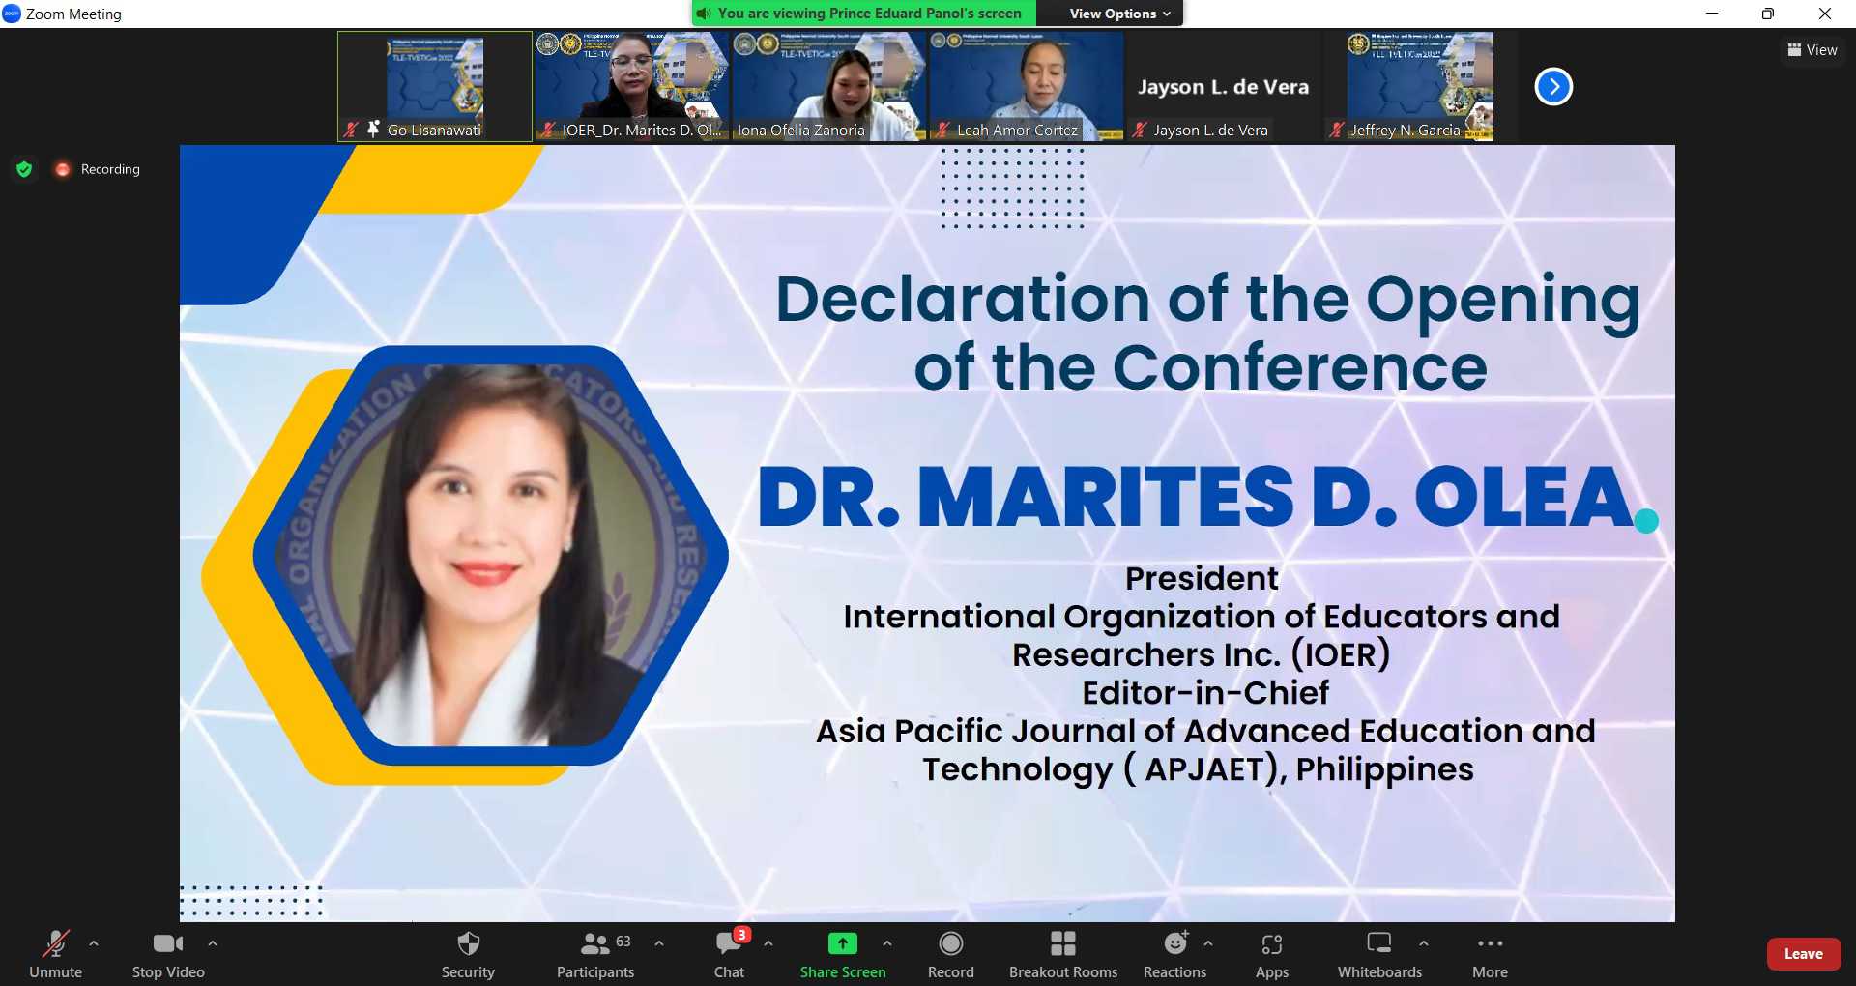This screenshot has width=1856, height=986.
Task: Start a Record session
Action: [950, 952]
